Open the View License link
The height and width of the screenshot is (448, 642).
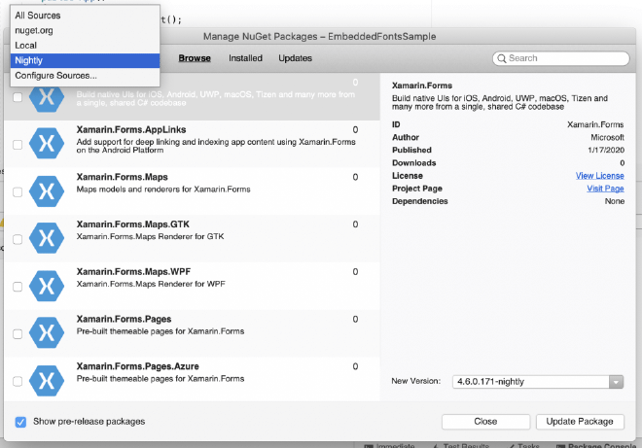click(x=600, y=176)
